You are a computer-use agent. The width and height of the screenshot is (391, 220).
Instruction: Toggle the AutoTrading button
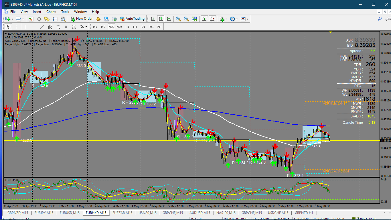coord(132,19)
